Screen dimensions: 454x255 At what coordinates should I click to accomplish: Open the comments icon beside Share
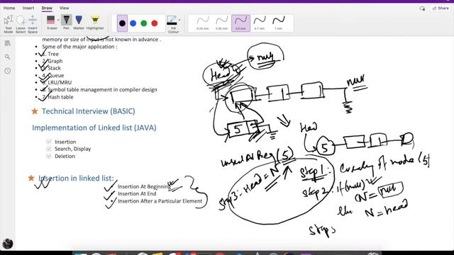point(422,8)
